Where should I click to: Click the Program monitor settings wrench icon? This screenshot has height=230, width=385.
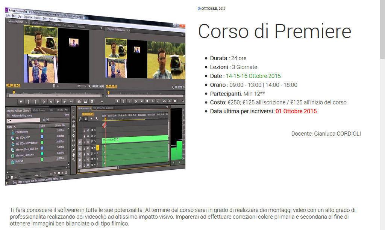173,87
